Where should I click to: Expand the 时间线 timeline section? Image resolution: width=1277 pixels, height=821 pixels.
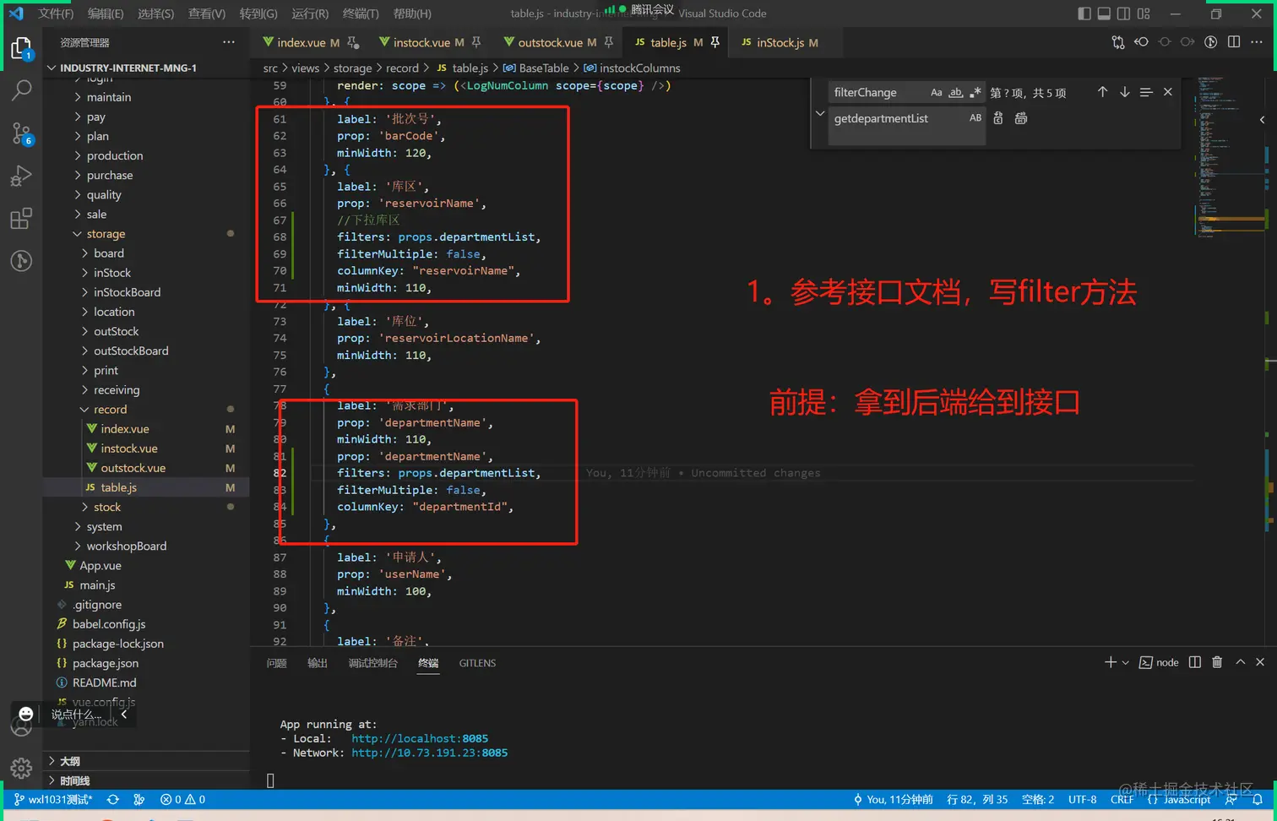click(x=146, y=780)
